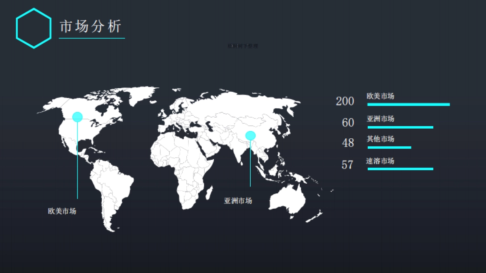Click the faint small text at top center
The image size is (486, 273).
point(243,46)
